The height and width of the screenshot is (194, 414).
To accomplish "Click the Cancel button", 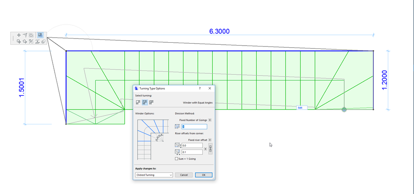I will click(184, 175).
